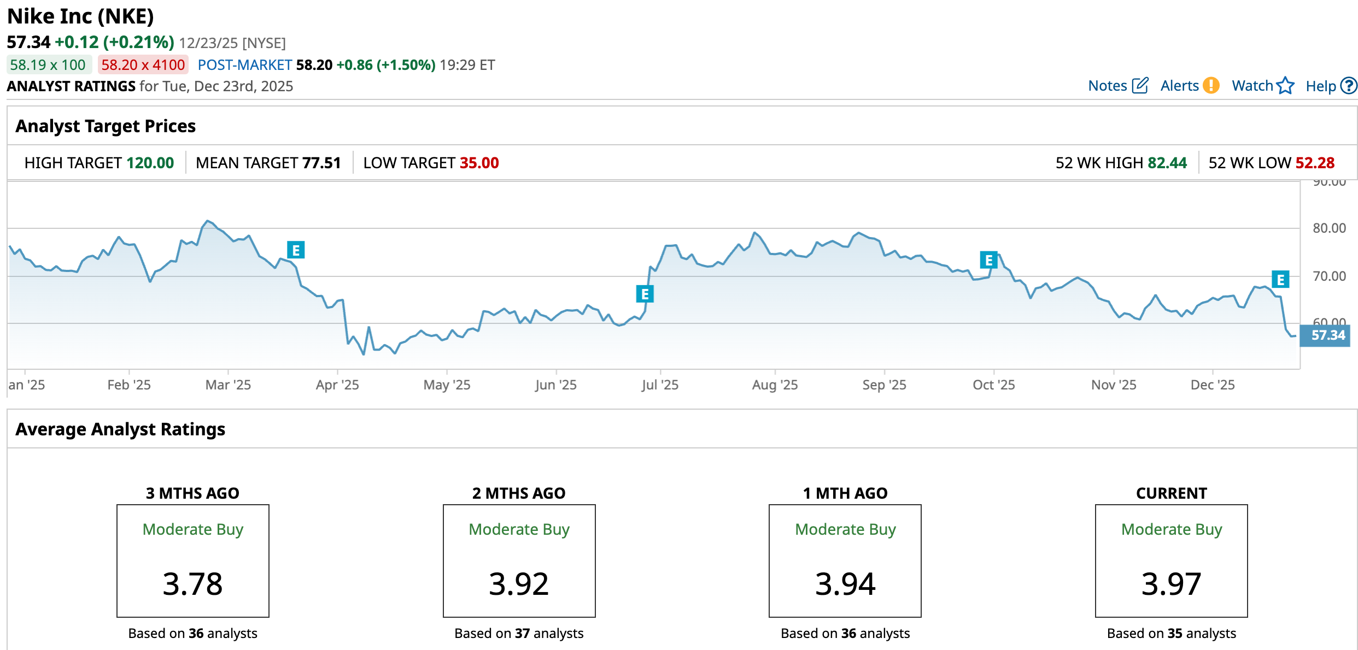
Task: Select the 2 MTHS AGO rating box
Action: coord(519,560)
